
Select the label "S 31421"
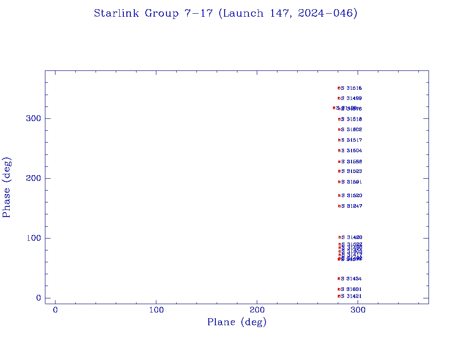[x=351, y=296]
